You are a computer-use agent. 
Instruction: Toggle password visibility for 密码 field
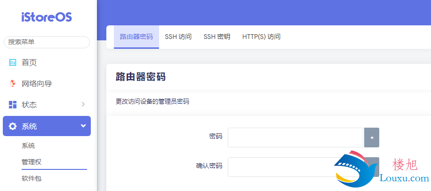371,138
